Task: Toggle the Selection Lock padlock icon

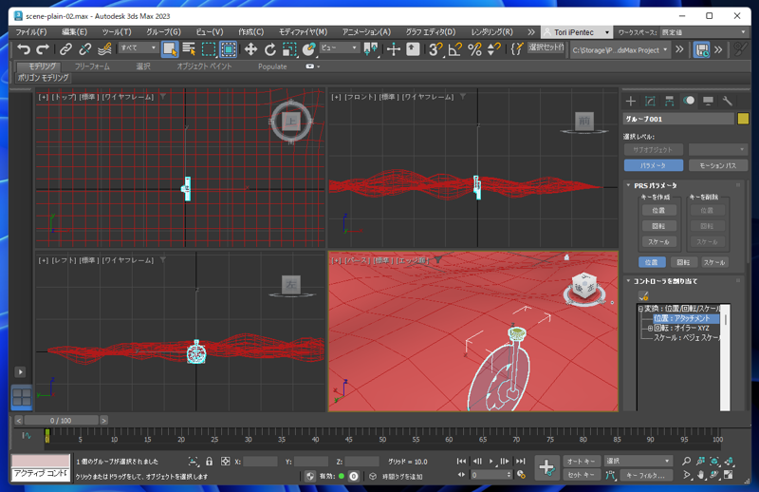Action: click(209, 462)
